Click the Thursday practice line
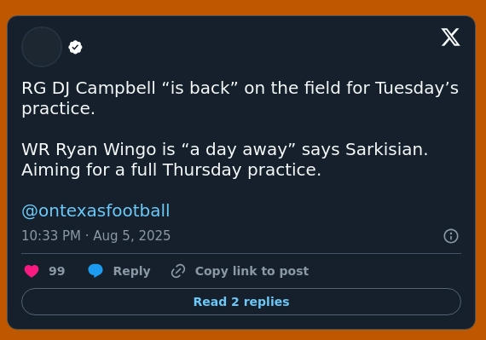 click(x=171, y=170)
